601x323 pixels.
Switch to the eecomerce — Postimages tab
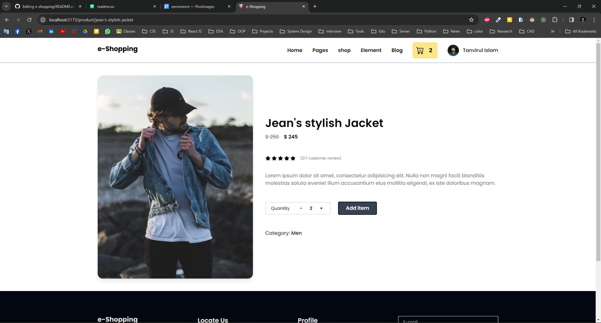pos(197,7)
